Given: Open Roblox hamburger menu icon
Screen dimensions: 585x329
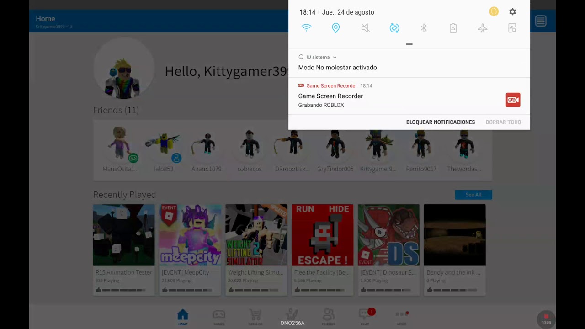Looking at the screenshot, I should [x=541, y=21].
